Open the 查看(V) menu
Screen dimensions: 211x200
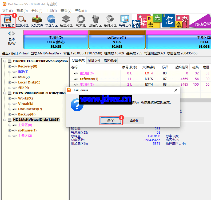(66, 11)
